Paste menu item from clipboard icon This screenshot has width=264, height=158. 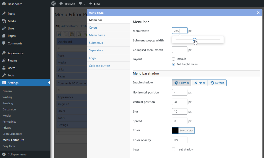pyautogui.click(x=72, y=34)
